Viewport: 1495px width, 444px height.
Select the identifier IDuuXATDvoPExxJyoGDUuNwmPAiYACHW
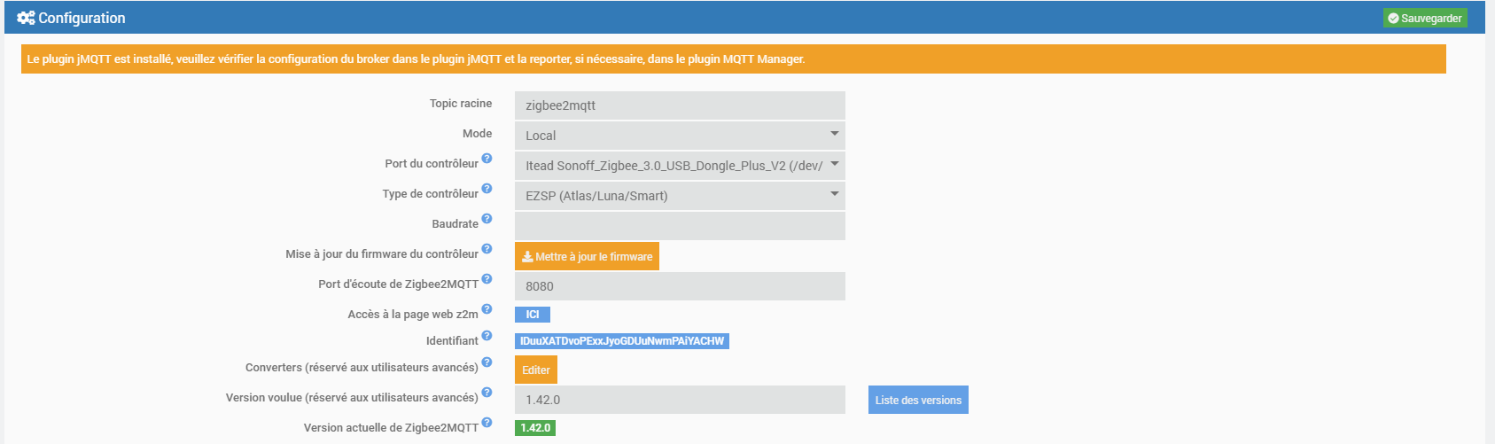point(622,341)
